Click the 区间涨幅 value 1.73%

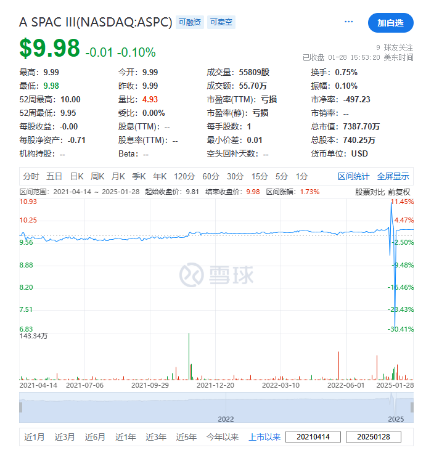pos(309,192)
